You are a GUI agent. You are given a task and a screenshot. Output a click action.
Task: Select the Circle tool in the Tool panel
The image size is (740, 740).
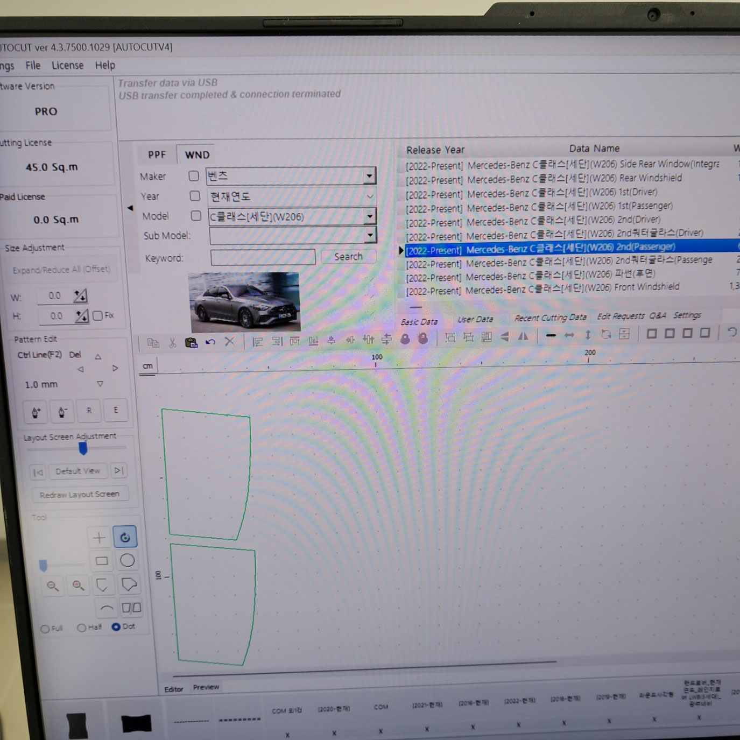127,560
